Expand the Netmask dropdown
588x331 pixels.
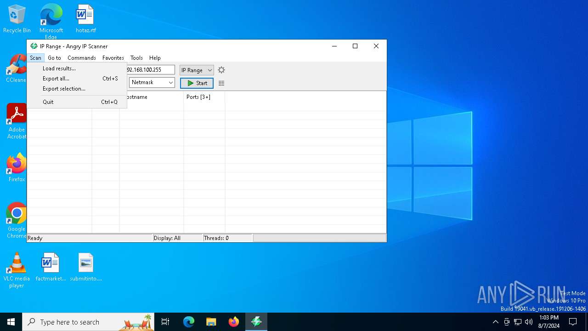point(152,82)
